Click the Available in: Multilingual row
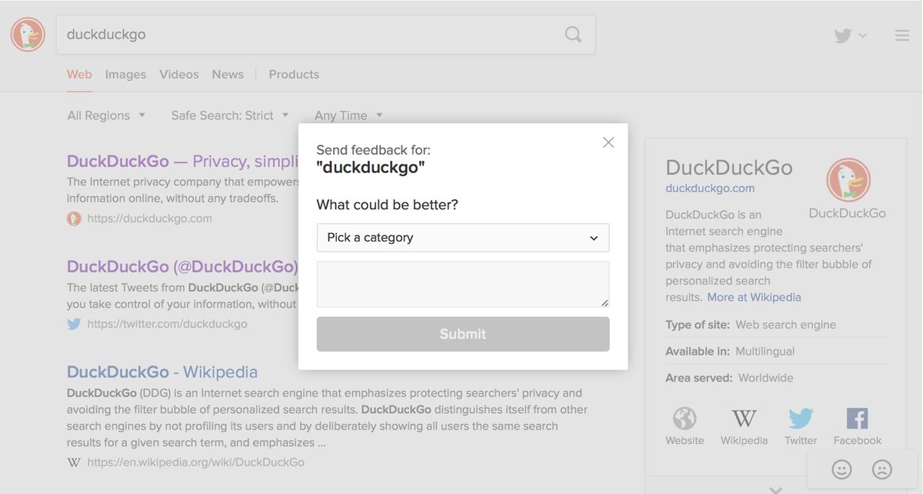This screenshot has width=923, height=494. click(730, 351)
